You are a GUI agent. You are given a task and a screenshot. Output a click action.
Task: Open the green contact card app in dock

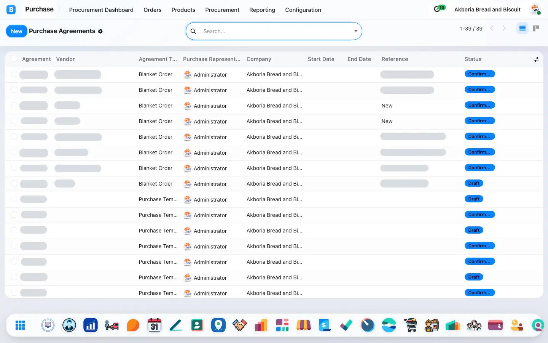[x=197, y=325]
